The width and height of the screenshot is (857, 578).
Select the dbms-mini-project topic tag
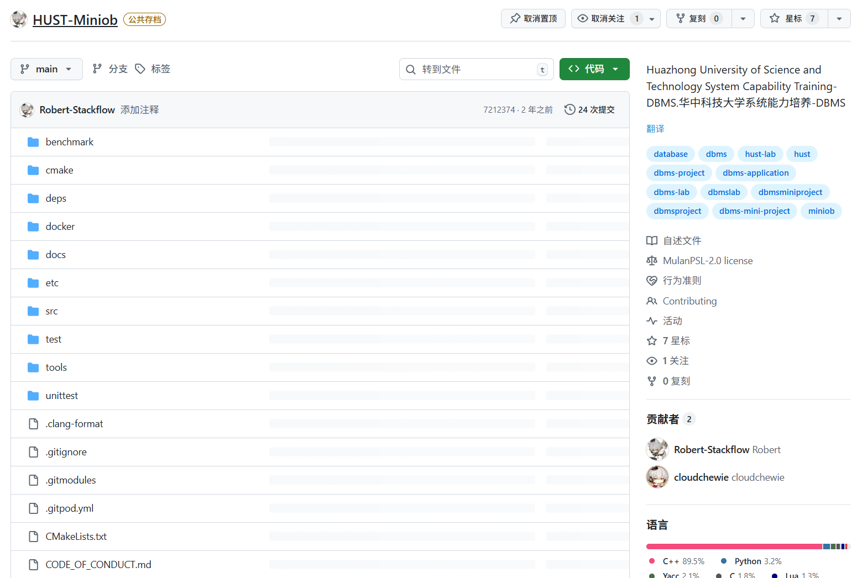(754, 211)
